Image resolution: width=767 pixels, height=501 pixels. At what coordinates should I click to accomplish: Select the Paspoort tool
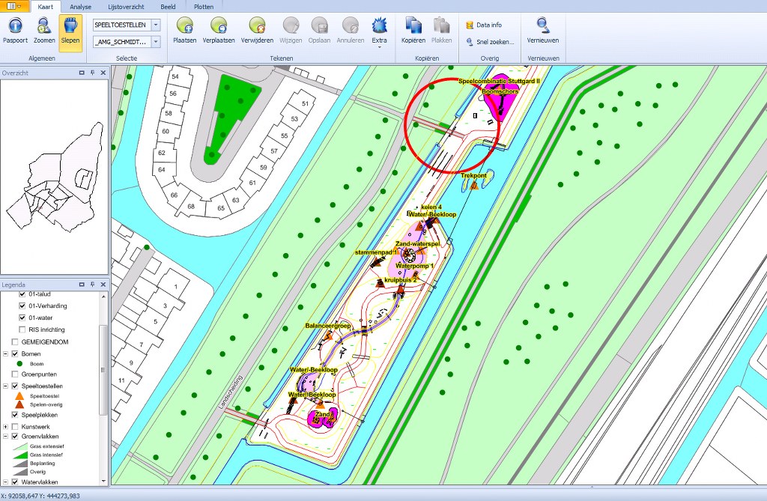click(15, 31)
